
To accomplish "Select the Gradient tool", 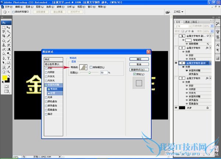I will pyautogui.click(x=8, y=49).
